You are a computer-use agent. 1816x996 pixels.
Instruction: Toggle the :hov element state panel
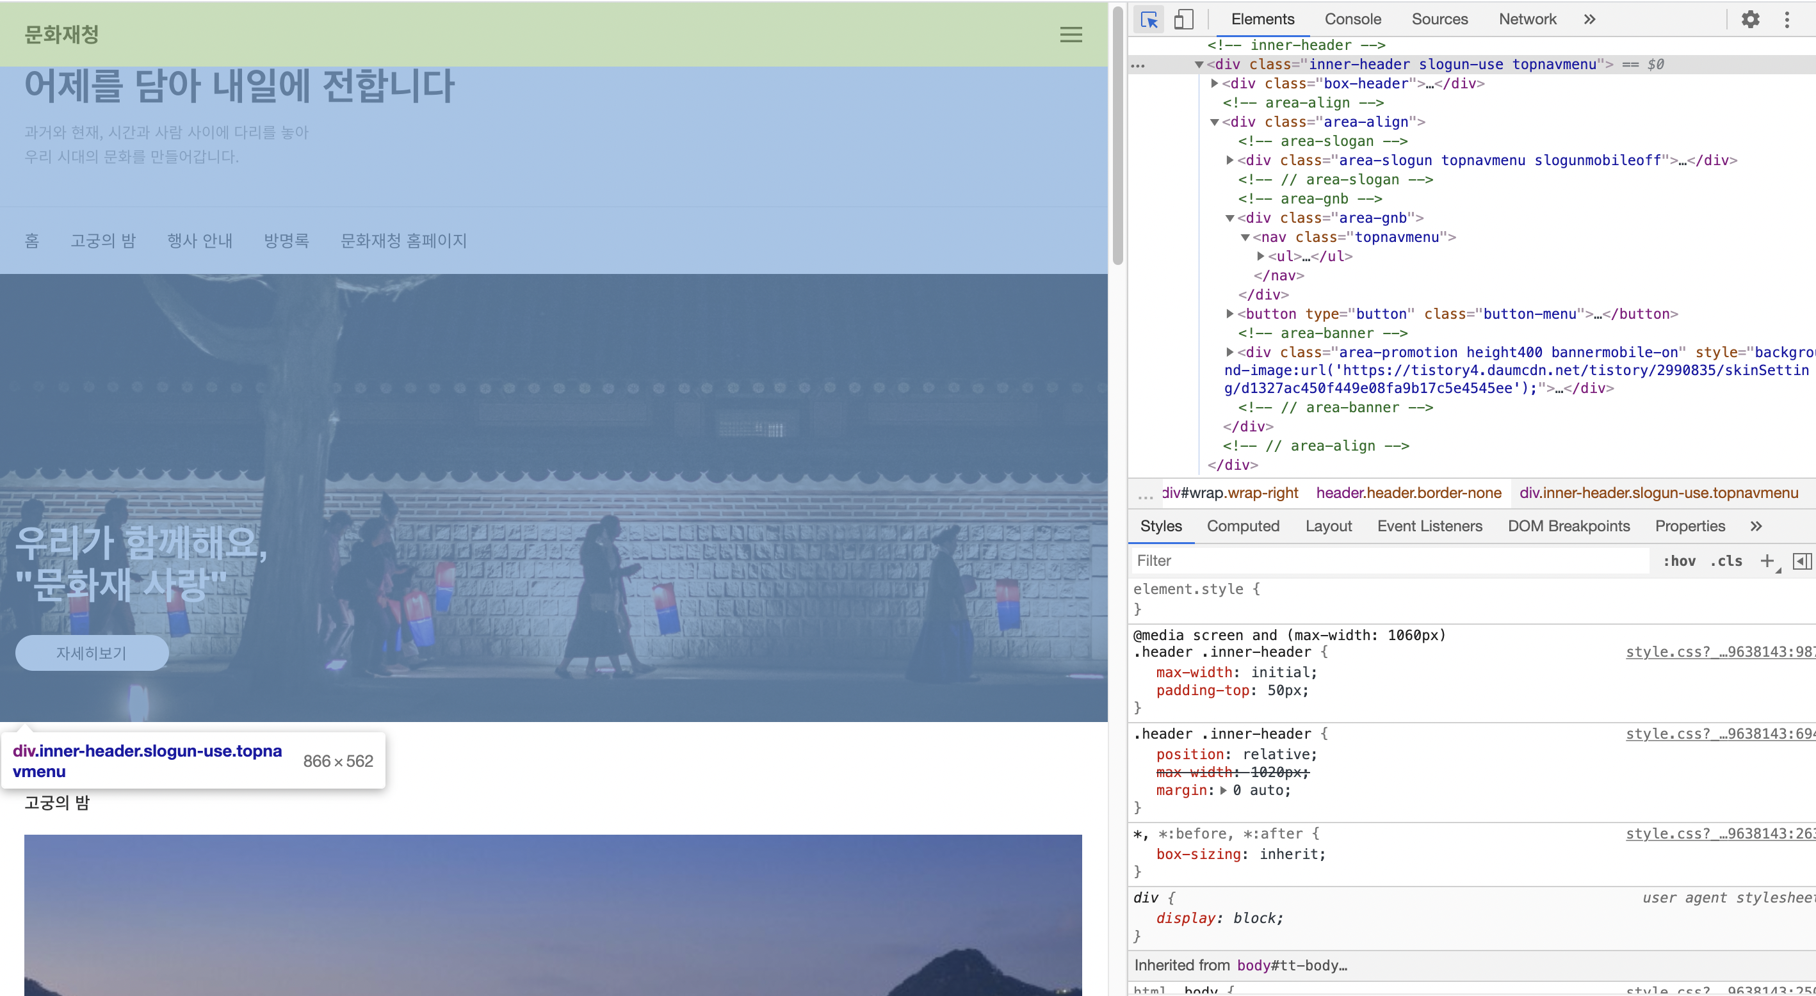pos(1679,561)
